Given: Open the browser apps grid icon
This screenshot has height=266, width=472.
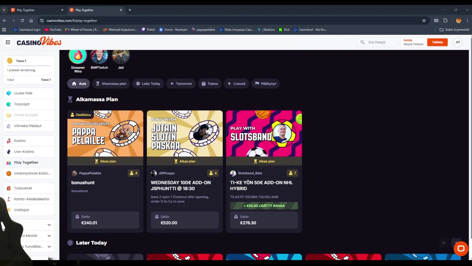Looking at the screenshot, I should pyautogui.click(x=4, y=30).
